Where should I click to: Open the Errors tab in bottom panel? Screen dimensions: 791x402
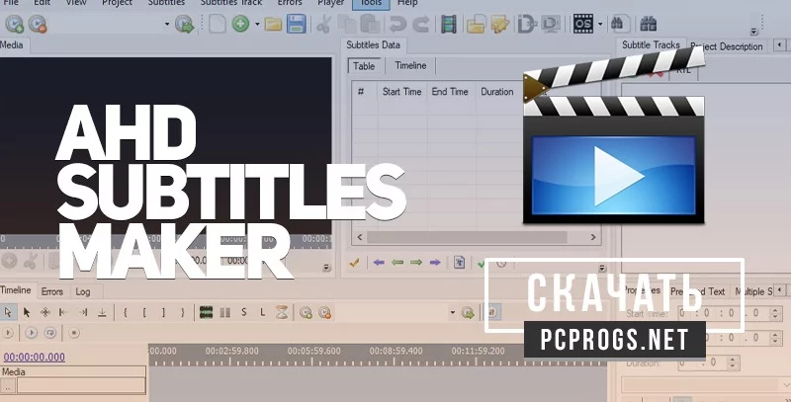coord(52,291)
